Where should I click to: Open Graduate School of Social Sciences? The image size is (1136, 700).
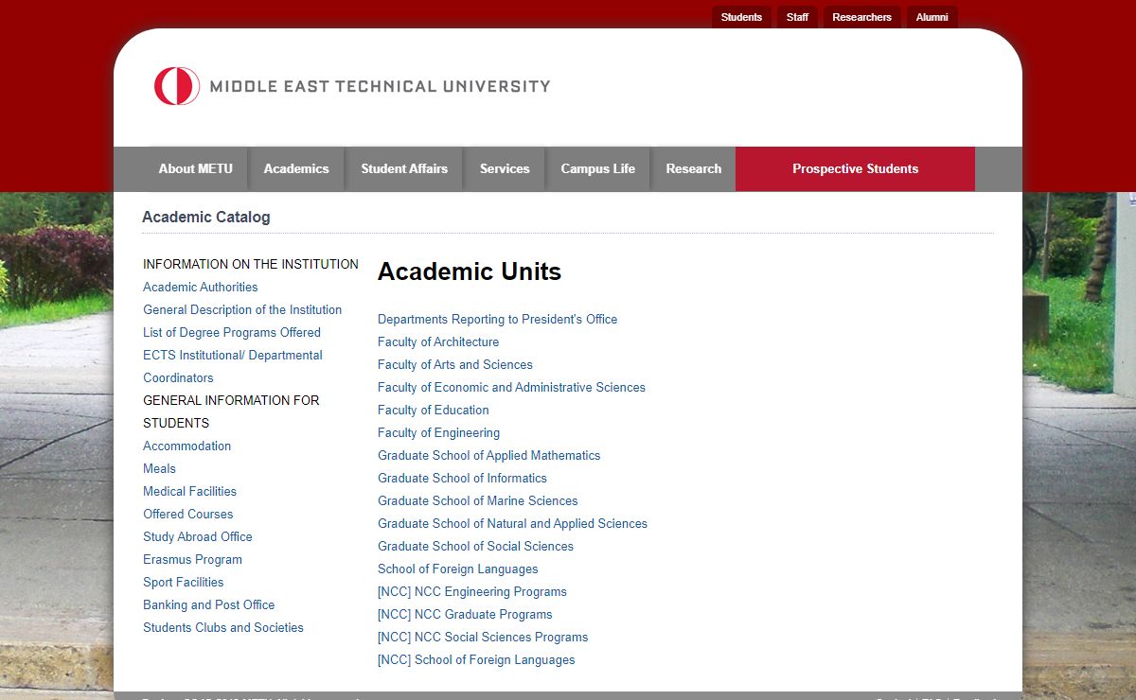click(475, 546)
